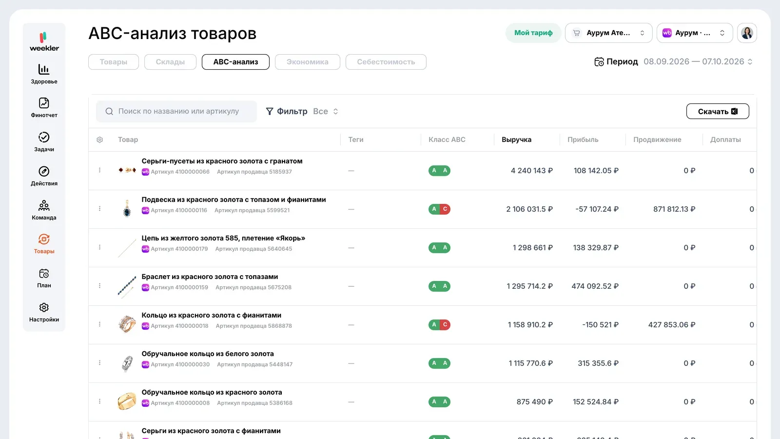
Task: Click AC class badge for Подвеска row
Action: (439, 209)
